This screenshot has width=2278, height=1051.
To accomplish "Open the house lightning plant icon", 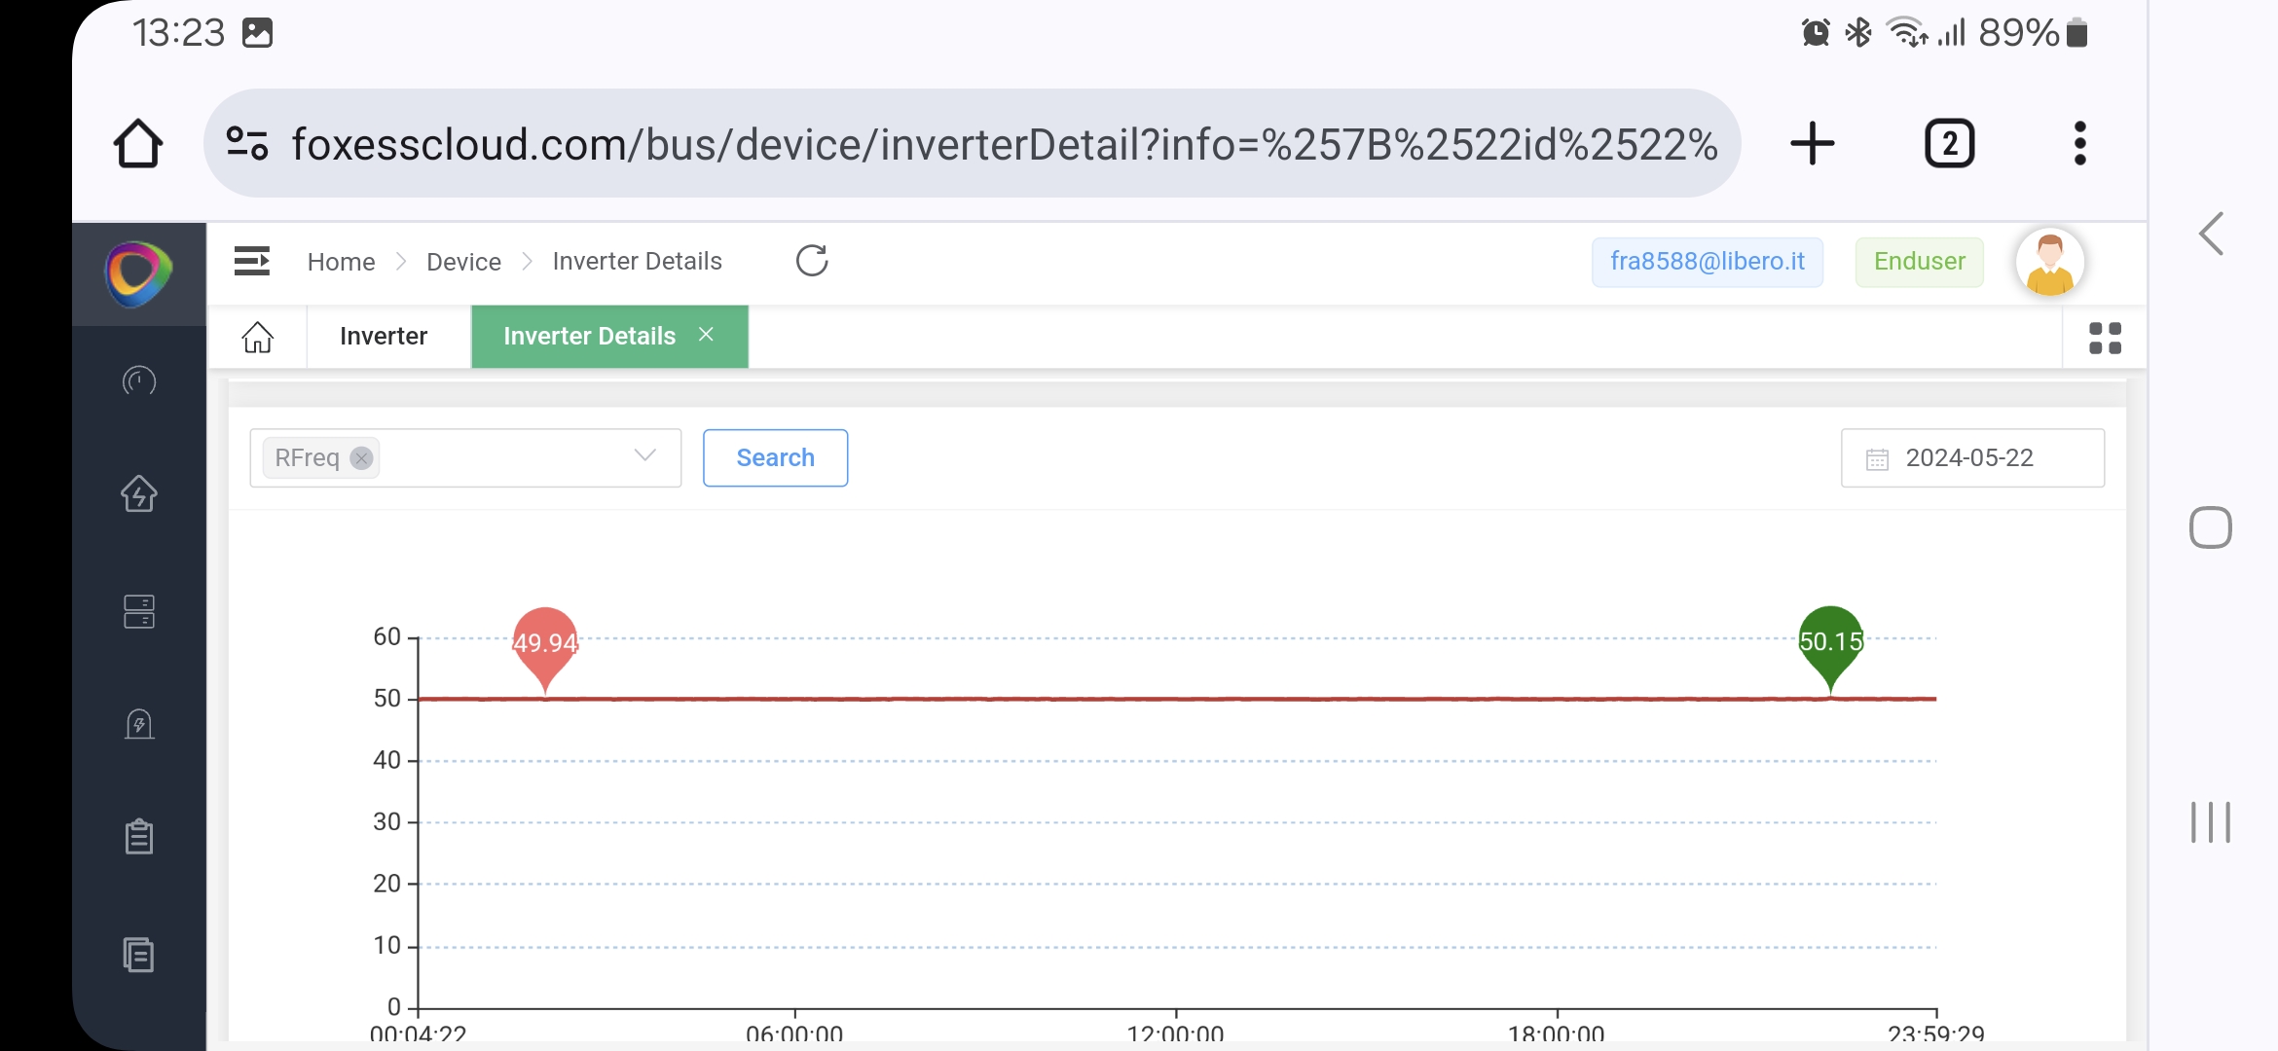I will coord(138,493).
